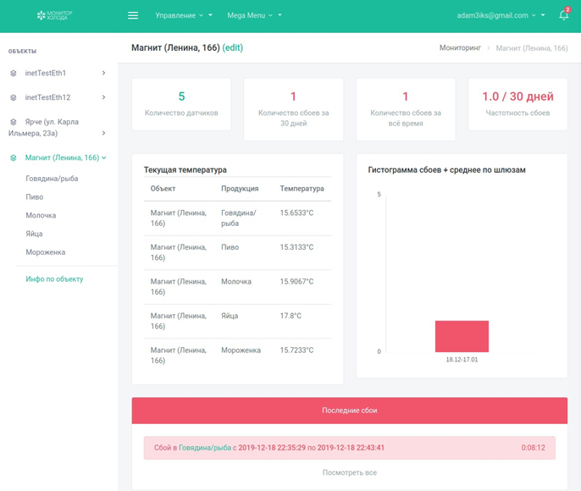Open Яйца in the sidebar
Viewport: 581px width, 491px height.
coord(34,234)
